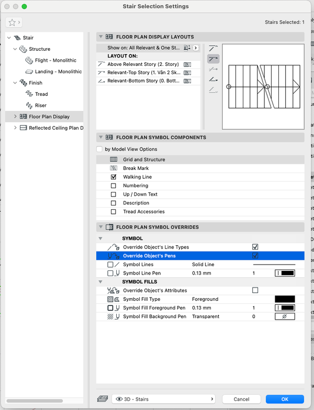Click the OK button
This screenshot has height=410, width=314.
click(285, 399)
